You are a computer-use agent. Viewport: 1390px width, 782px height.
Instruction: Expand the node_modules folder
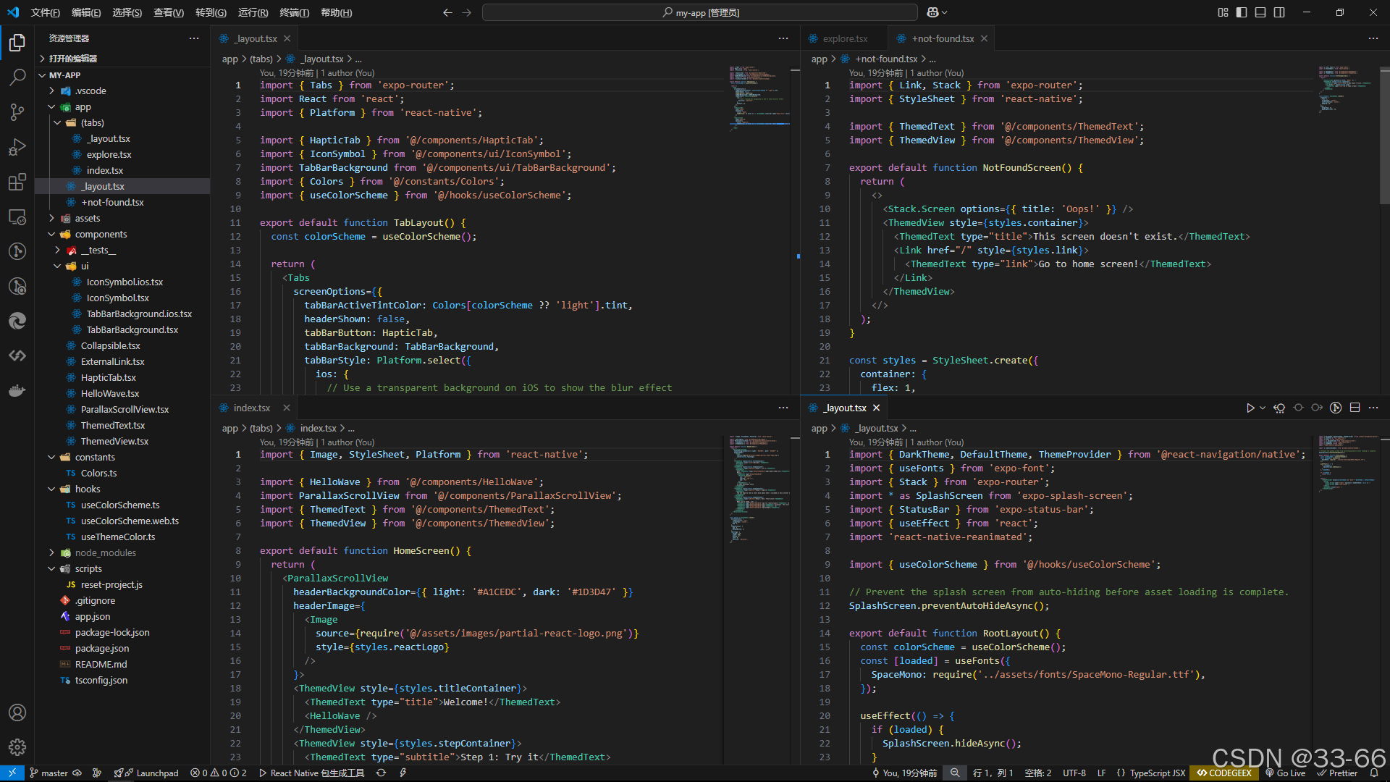[x=105, y=552]
